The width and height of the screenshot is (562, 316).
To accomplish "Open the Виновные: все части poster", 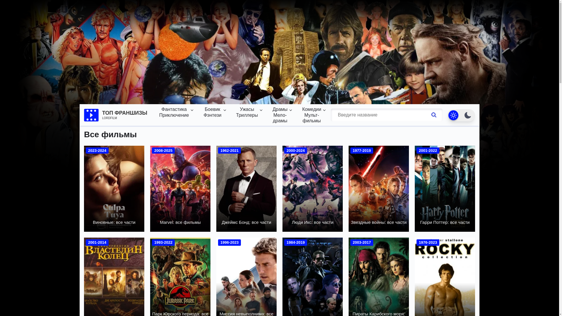I will point(114,189).
